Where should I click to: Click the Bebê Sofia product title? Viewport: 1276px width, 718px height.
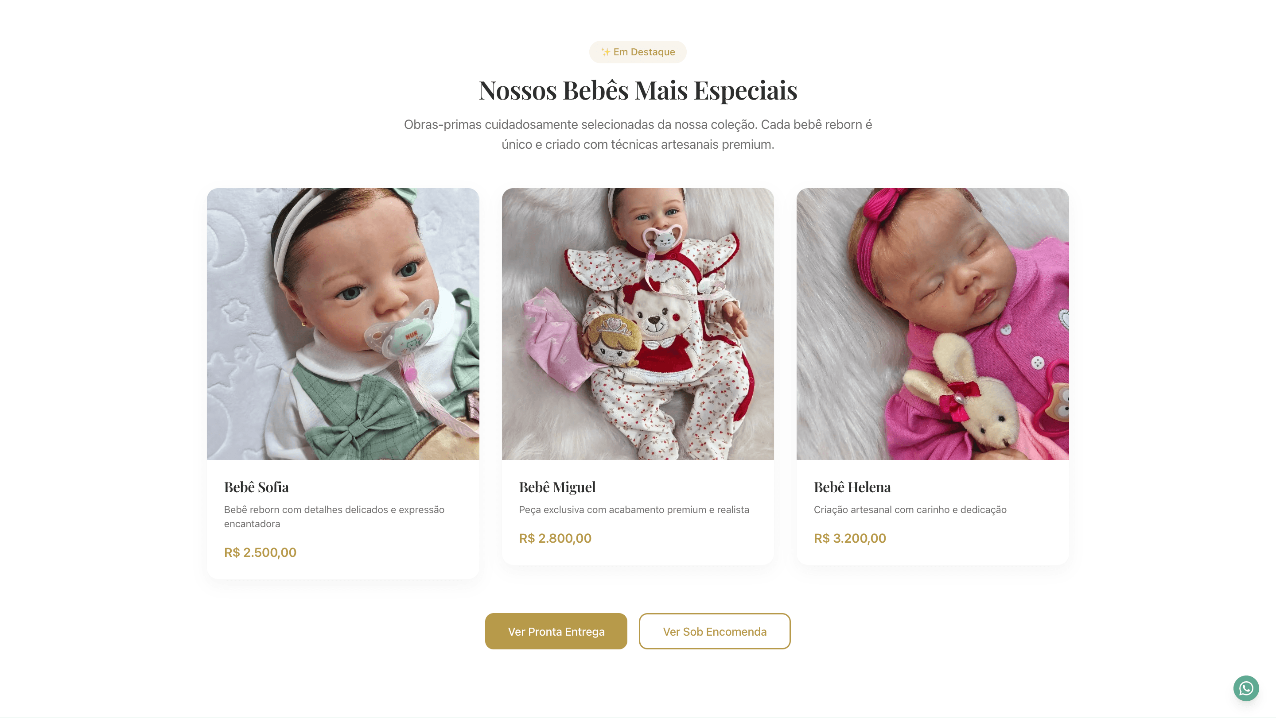pos(256,487)
